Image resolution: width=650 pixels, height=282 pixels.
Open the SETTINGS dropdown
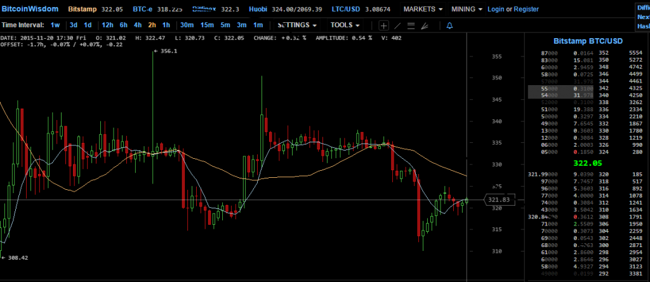click(x=297, y=25)
